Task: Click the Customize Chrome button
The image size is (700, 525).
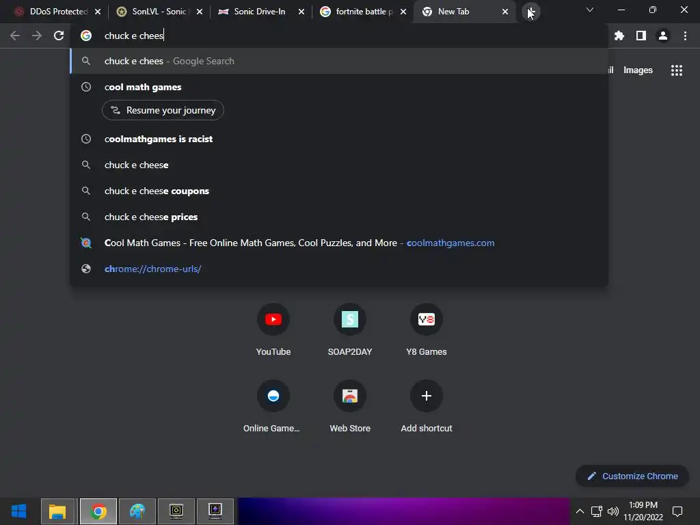Action: [632, 476]
